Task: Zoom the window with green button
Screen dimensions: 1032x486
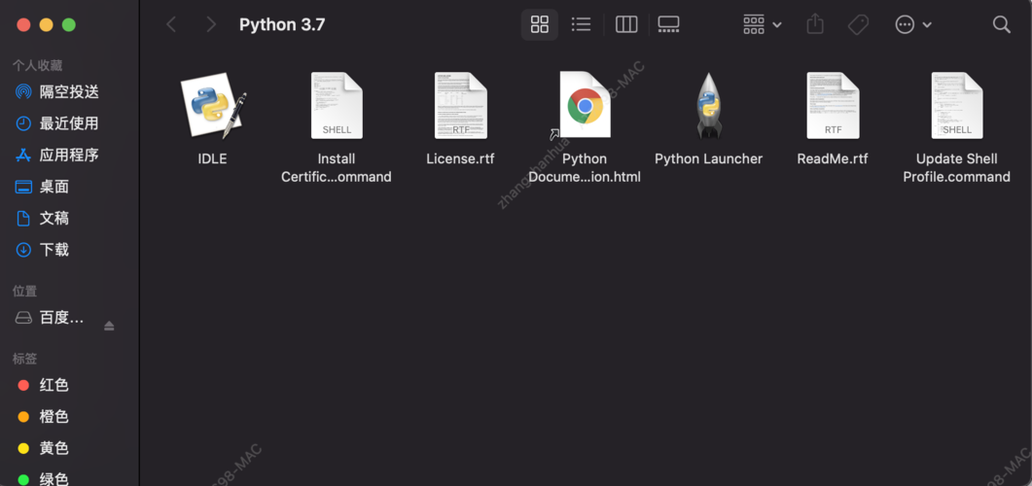Action: tap(68, 25)
